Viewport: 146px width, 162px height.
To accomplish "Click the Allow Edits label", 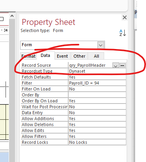I will pyautogui.click(x=33, y=130).
